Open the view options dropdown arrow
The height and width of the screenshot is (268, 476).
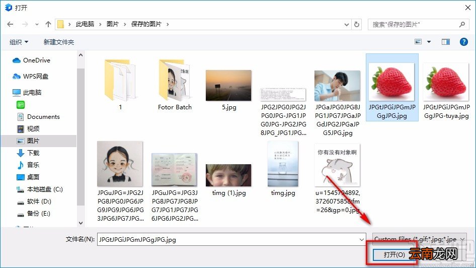point(429,42)
